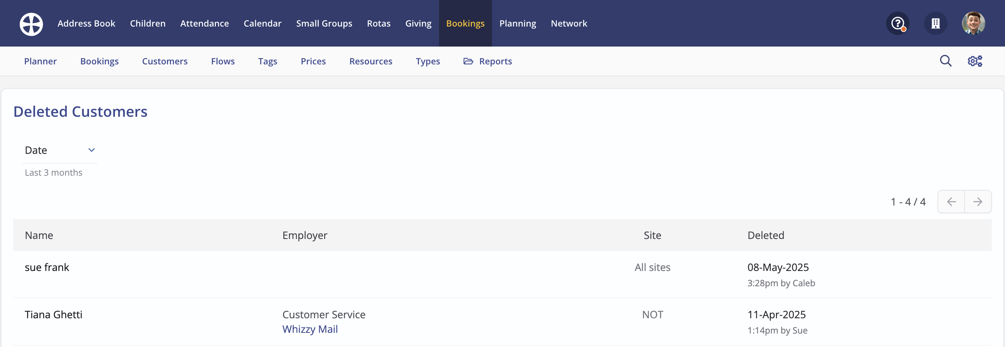Open the Calendar module
The width and height of the screenshot is (1005, 347).
click(263, 23)
